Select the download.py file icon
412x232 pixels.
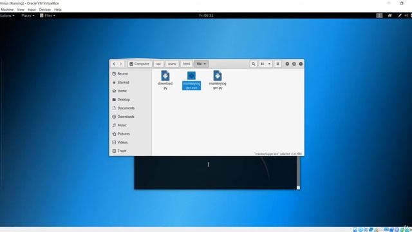coord(165,76)
